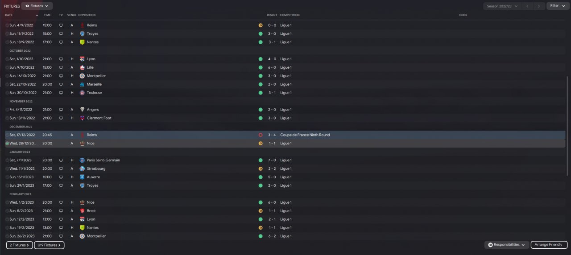Click the red loss indicator for Reims 3-4
This screenshot has width=571, height=255.
[261, 135]
